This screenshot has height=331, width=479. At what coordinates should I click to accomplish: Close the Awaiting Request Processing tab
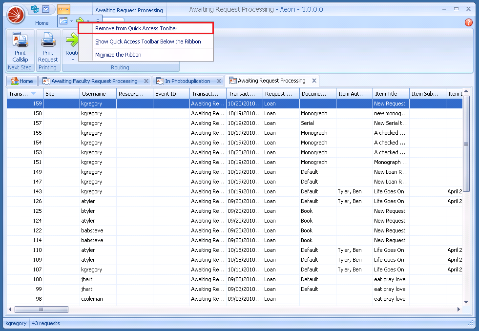click(314, 81)
